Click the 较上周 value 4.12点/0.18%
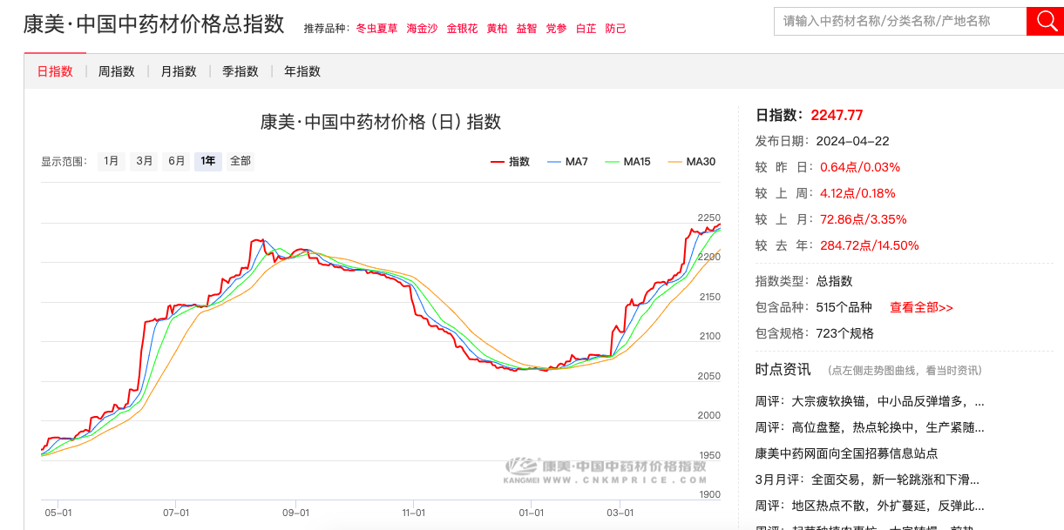Viewport: 1064px width, 530px height. click(x=857, y=193)
